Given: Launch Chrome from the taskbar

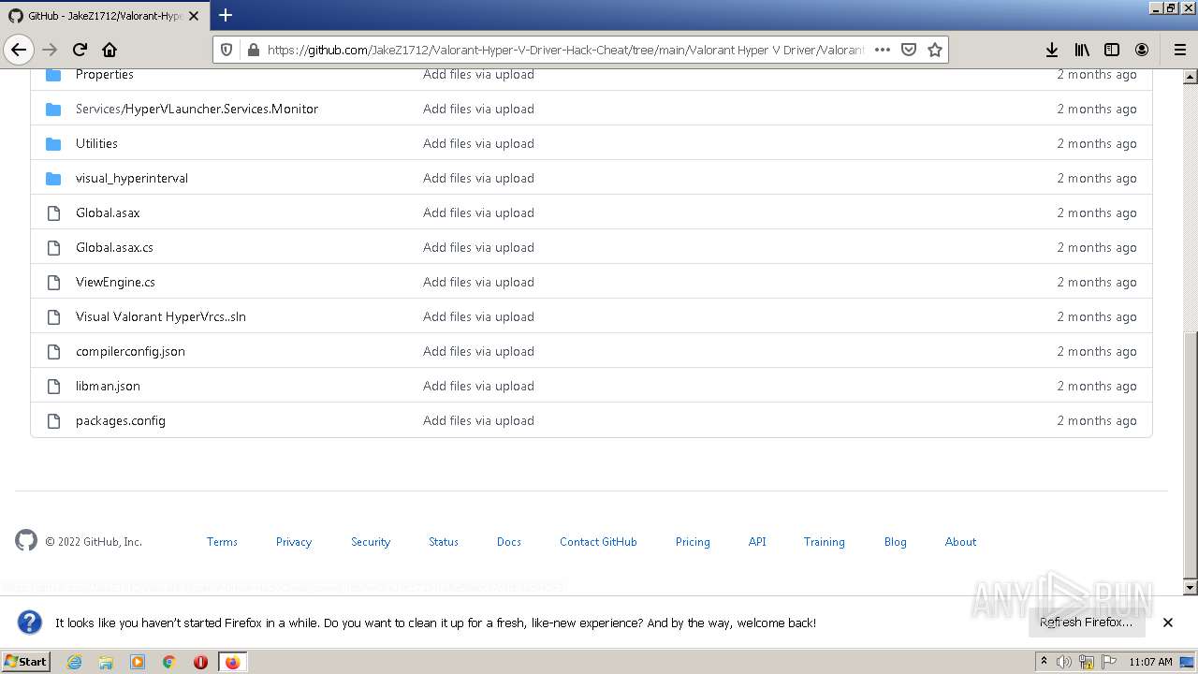Looking at the screenshot, I should pyautogui.click(x=169, y=662).
